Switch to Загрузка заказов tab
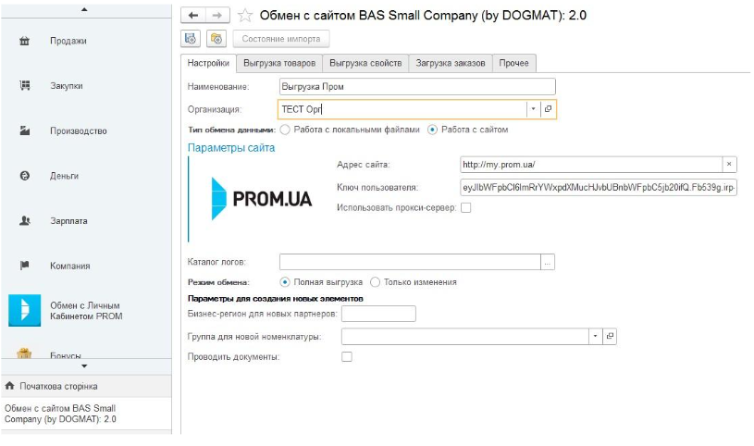The height and width of the screenshot is (446, 754). click(x=451, y=63)
